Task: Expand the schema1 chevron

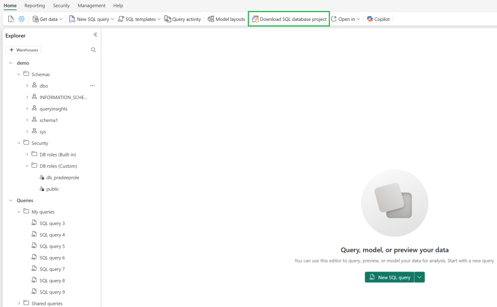Action: (27, 120)
